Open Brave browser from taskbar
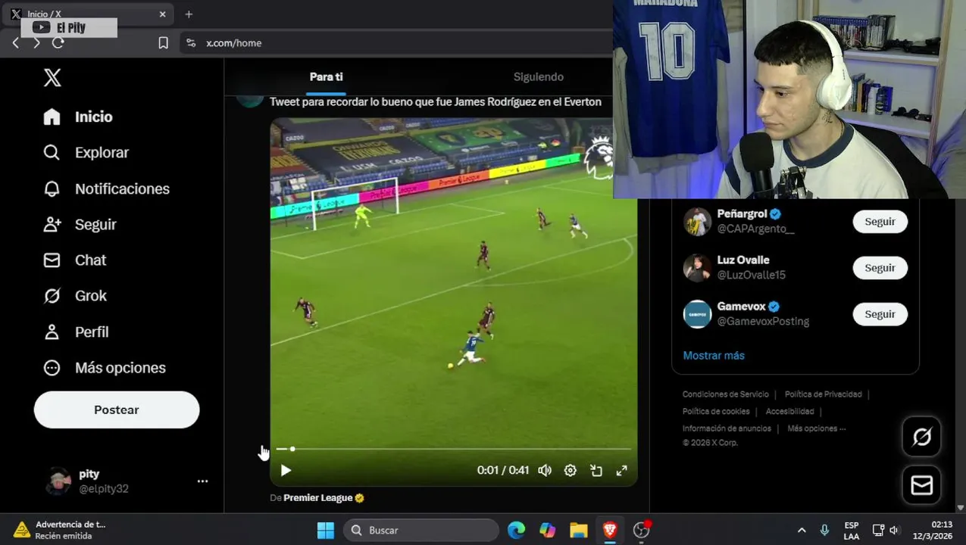966x545 pixels. pos(610,530)
